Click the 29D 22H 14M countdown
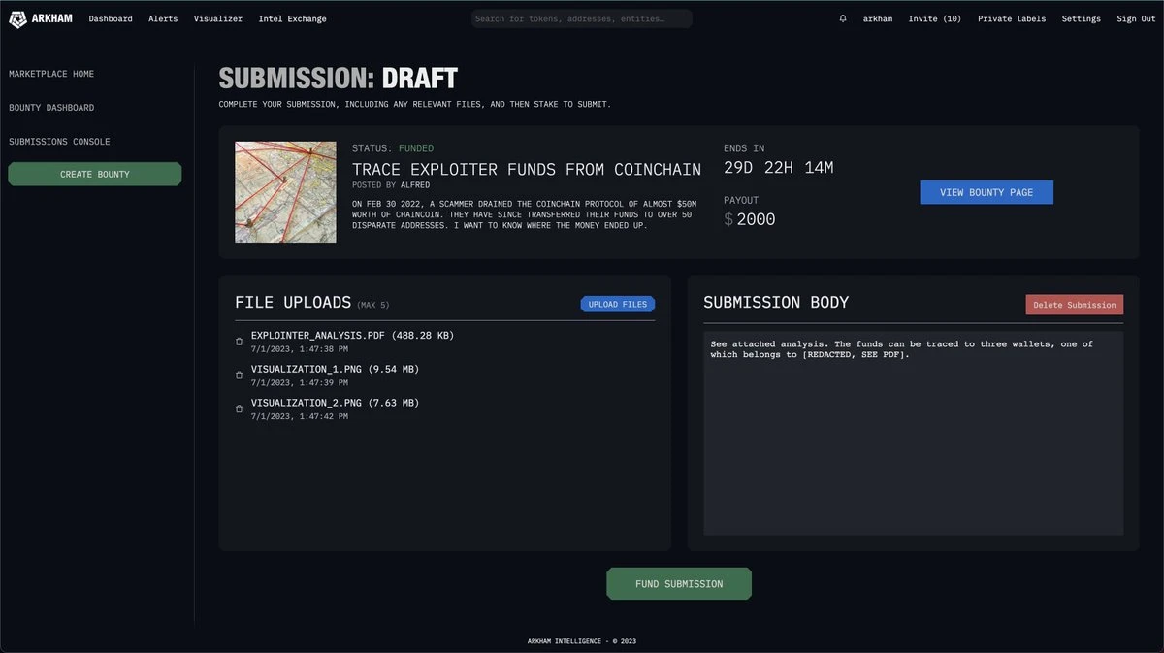The image size is (1164, 653). [x=779, y=168]
